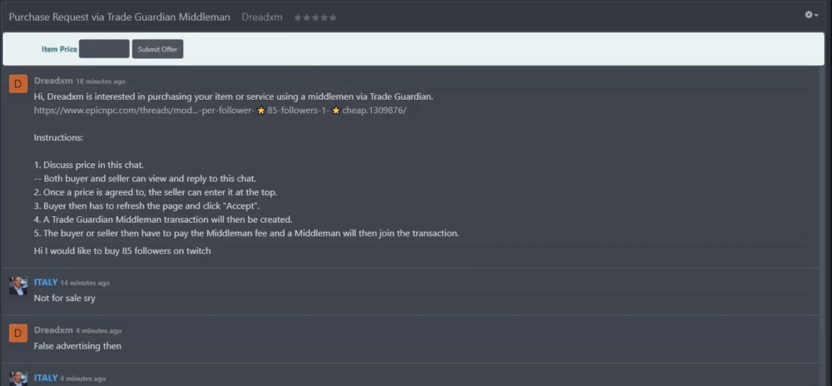Click the '14 minutes ago' timestamp
Image resolution: width=832 pixels, height=386 pixels.
(85, 283)
